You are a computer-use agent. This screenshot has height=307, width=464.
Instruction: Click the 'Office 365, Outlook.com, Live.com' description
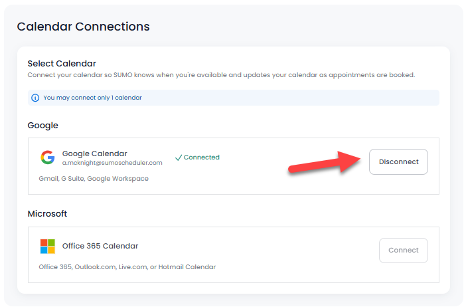click(127, 267)
